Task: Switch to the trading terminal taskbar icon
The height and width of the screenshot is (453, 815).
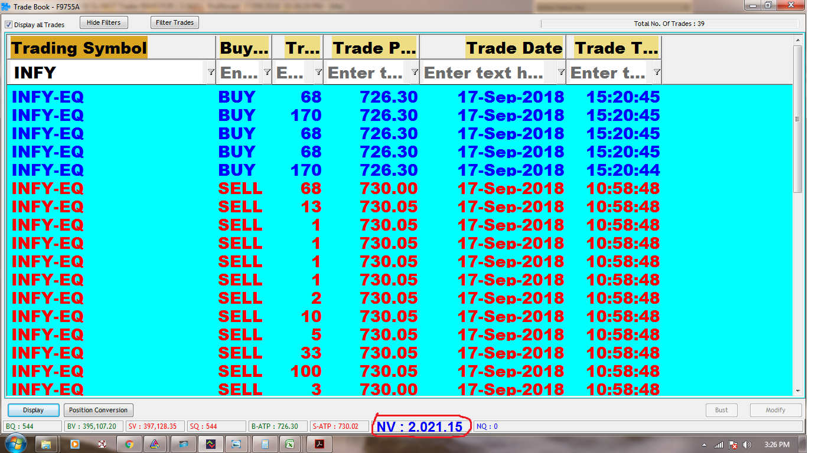Action: [x=210, y=444]
